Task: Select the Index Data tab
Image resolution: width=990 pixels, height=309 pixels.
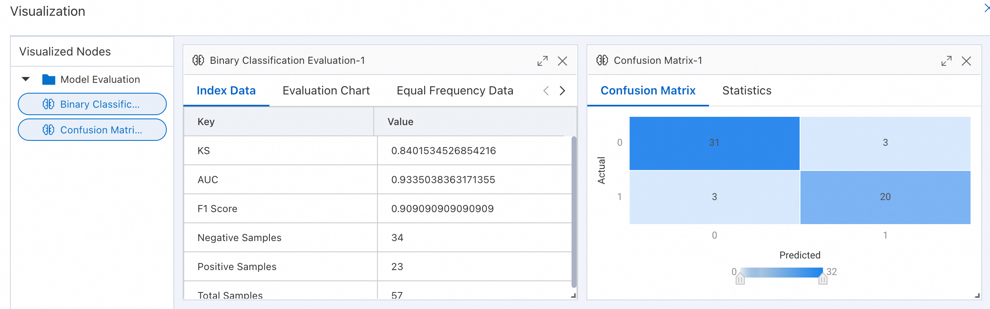Action: pyautogui.click(x=226, y=91)
